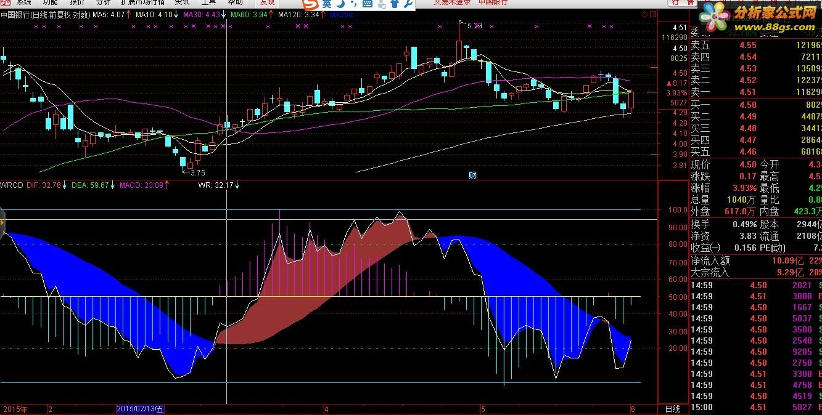The width and height of the screenshot is (822, 415).
Task: Click the 2015/02/13/五 date label
Action: coord(141,409)
